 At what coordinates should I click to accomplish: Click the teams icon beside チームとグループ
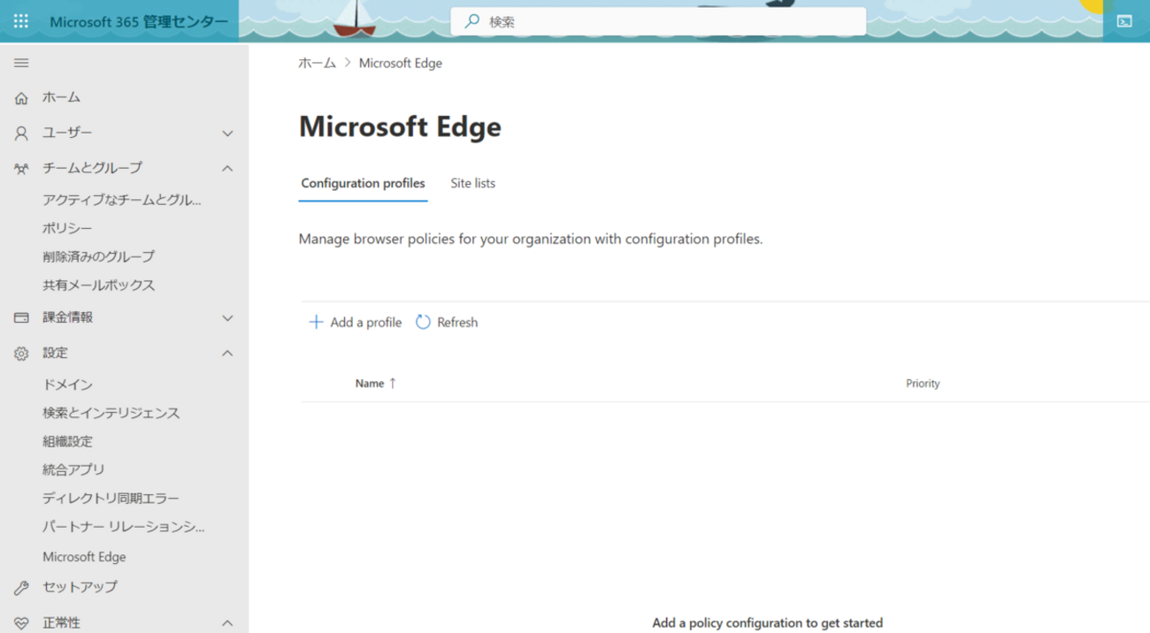[21, 168]
